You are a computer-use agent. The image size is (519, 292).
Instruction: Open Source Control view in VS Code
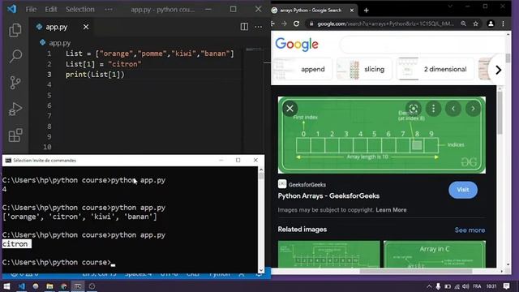[15, 83]
